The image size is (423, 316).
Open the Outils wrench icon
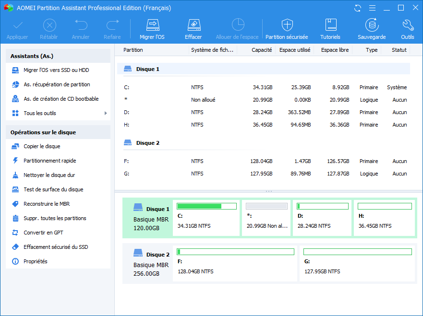[407, 25]
